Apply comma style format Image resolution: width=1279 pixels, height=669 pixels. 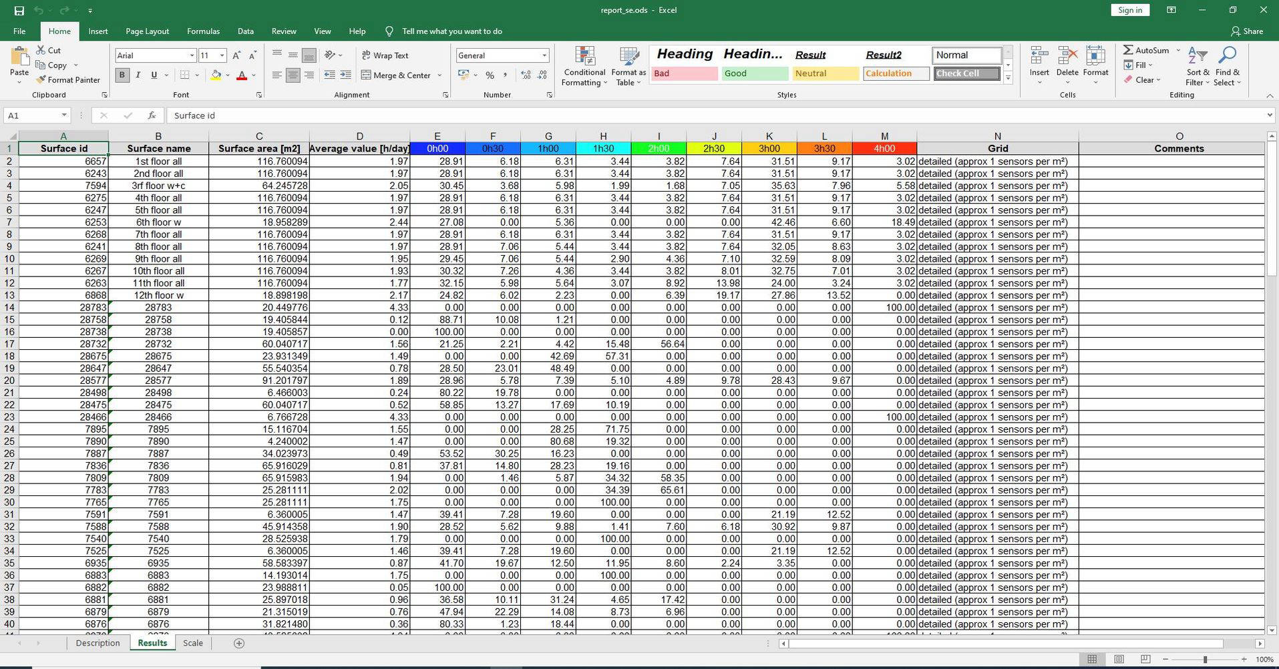click(x=506, y=75)
